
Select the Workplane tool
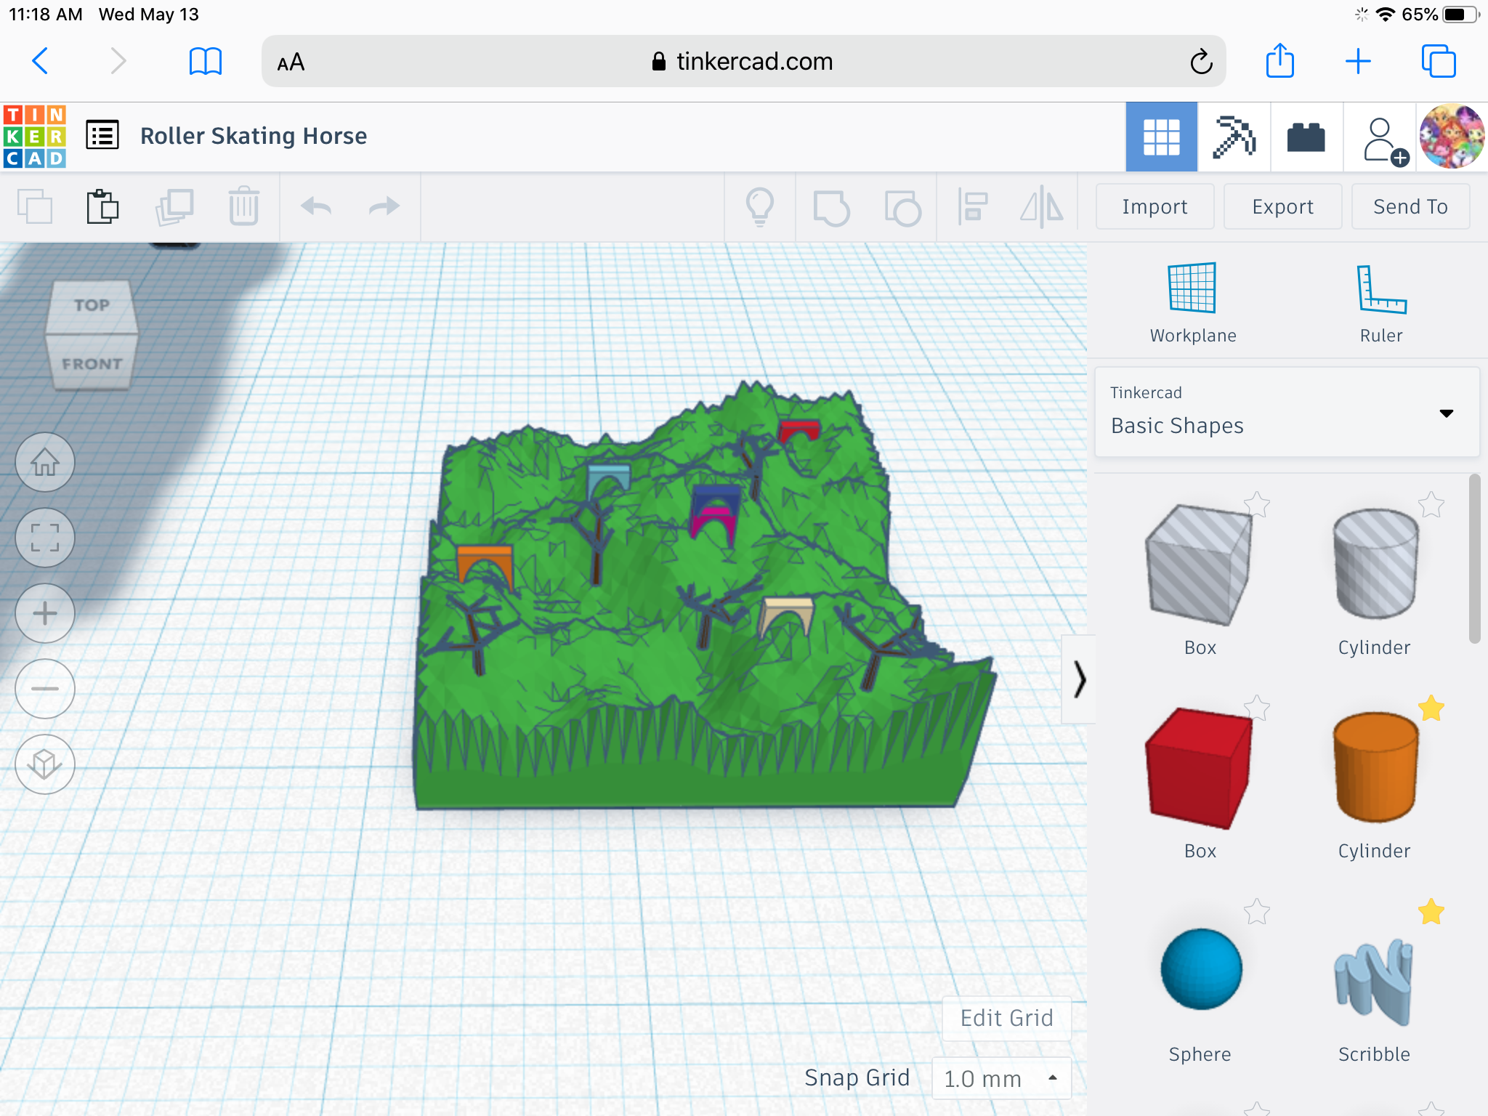coord(1192,302)
